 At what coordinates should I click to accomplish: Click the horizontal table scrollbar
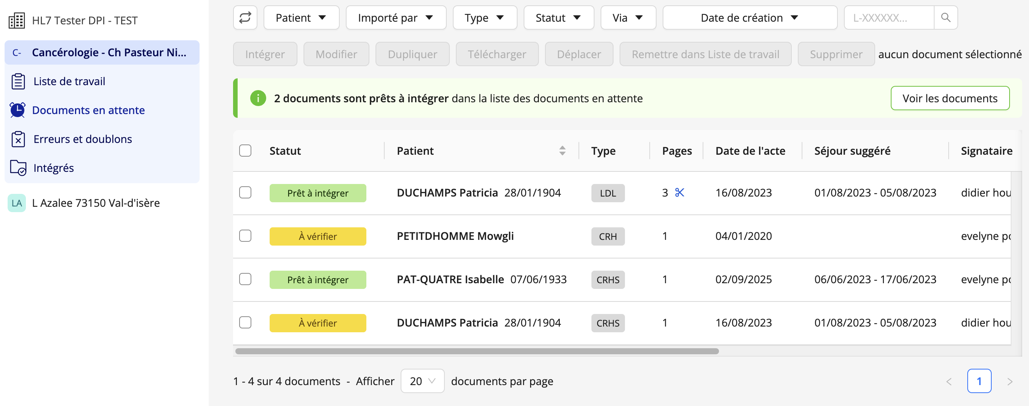(477, 351)
